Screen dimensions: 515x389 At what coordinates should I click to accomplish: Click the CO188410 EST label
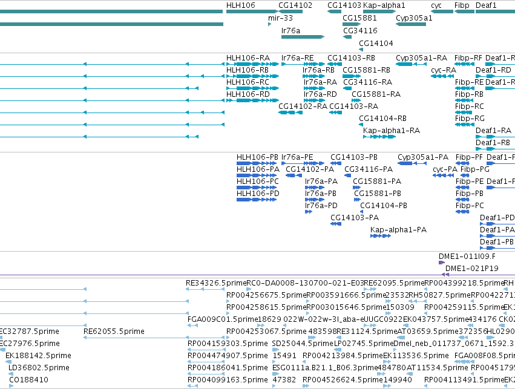[28, 380]
